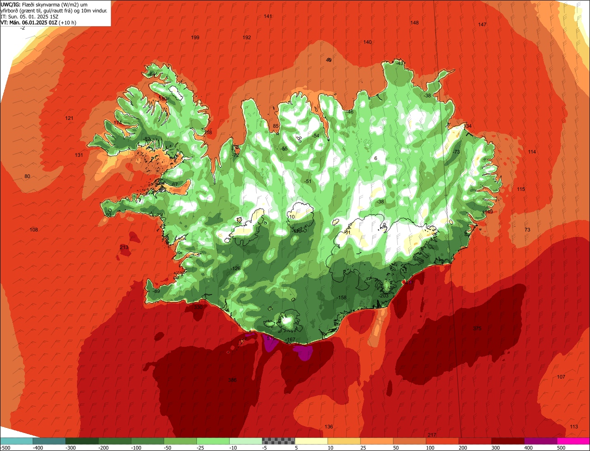Click the title line 'UWC/IG: Flæði skynvarma (W/m2) um'
The image size is (590, 451).
point(44,4)
